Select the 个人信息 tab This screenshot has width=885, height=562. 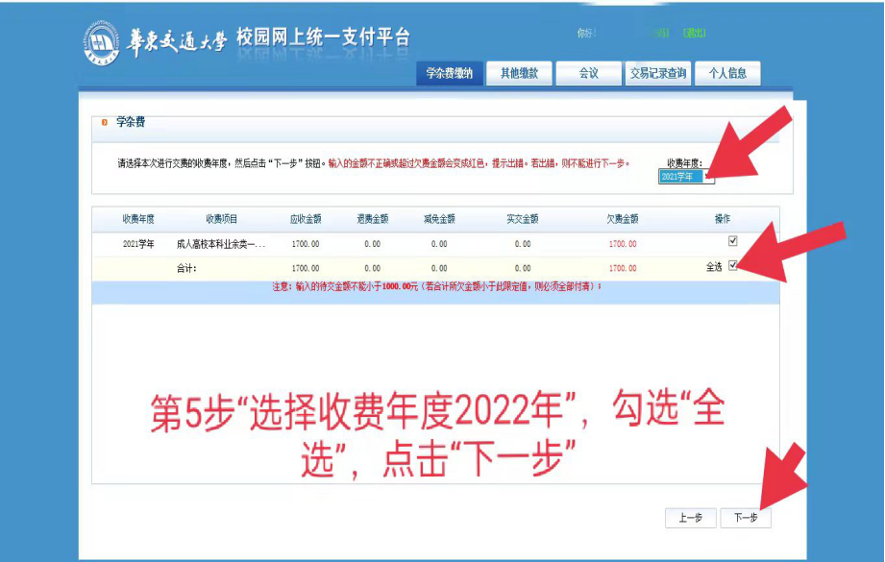pos(727,73)
